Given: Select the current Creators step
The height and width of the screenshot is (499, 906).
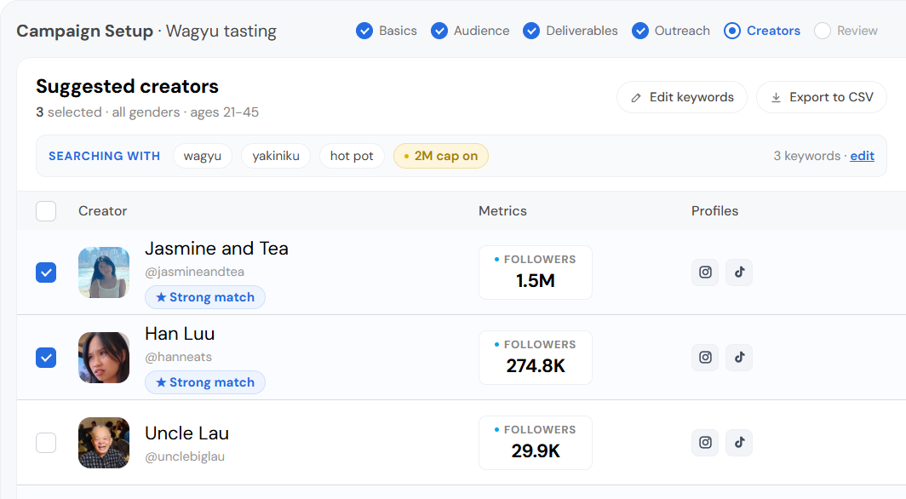Looking at the screenshot, I should click(x=761, y=31).
